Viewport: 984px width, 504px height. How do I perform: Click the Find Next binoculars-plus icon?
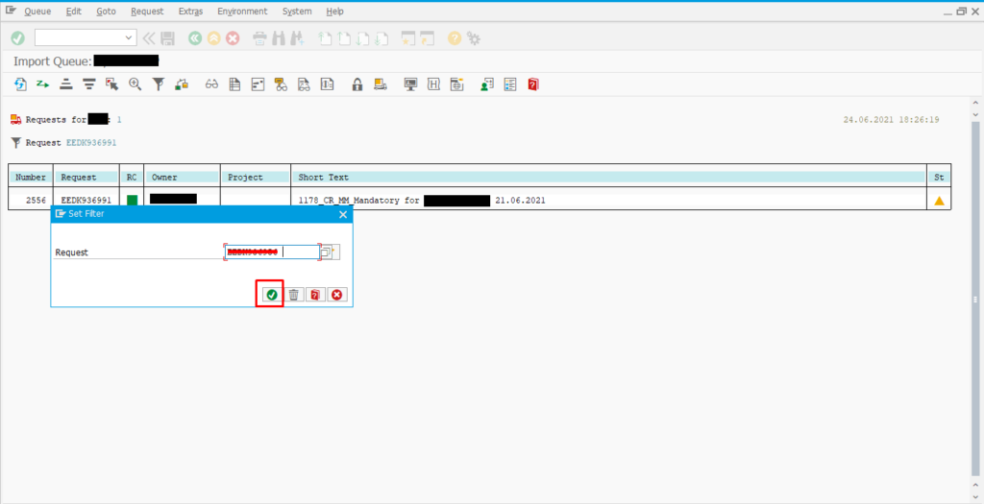298,38
